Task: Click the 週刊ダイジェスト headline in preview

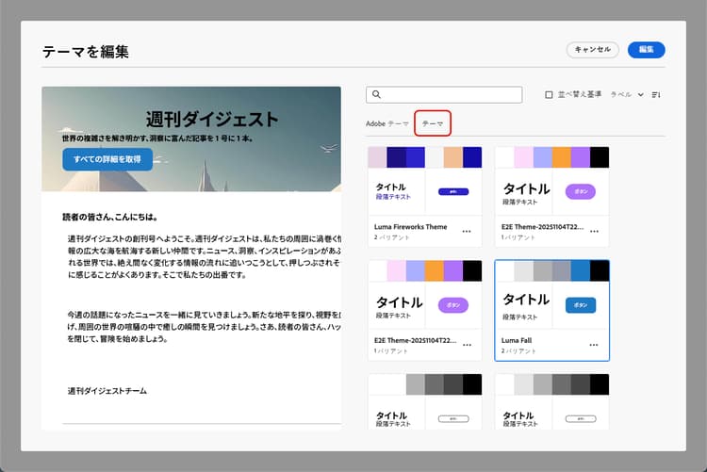Action: click(x=212, y=120)
